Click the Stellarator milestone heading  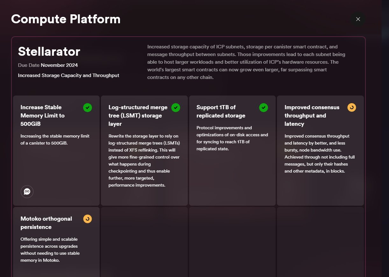(x=49, y=52)
